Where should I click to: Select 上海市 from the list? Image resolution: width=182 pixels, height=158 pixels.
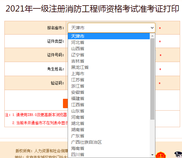(x=109, y=74)
